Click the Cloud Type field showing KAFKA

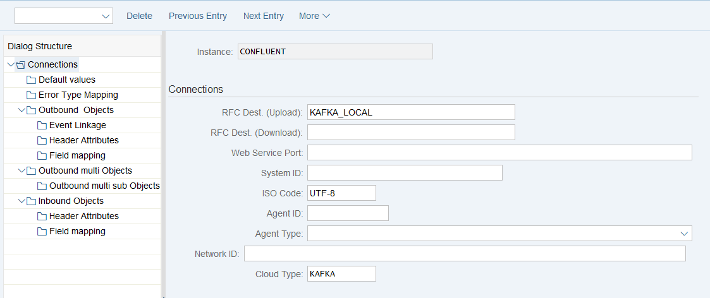(x=342, y=273)
